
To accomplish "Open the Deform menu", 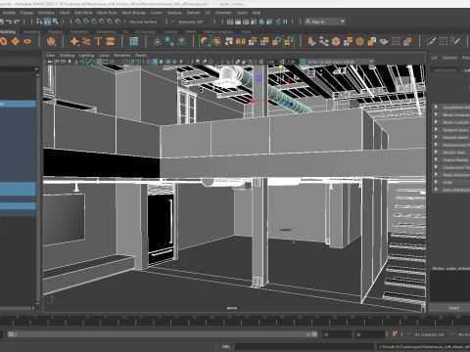I will pyautogui.click(x=193, y=13).
